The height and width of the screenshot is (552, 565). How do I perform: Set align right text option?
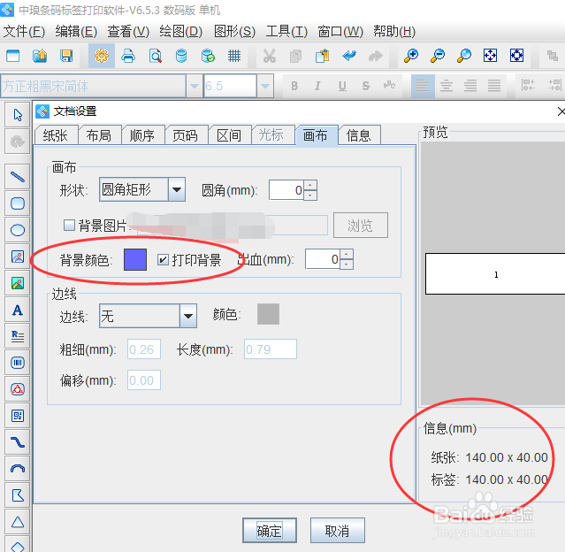pos(470,86)
